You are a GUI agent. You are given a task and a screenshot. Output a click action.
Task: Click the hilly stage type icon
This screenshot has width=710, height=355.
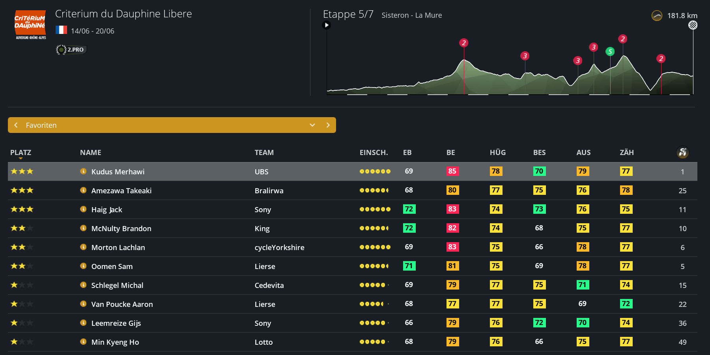coord(657,16)
